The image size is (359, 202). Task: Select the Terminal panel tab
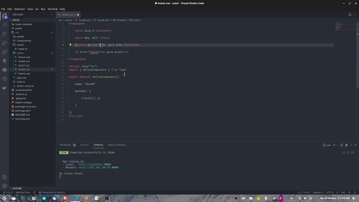pyautogui.click(x=98, y=145)
